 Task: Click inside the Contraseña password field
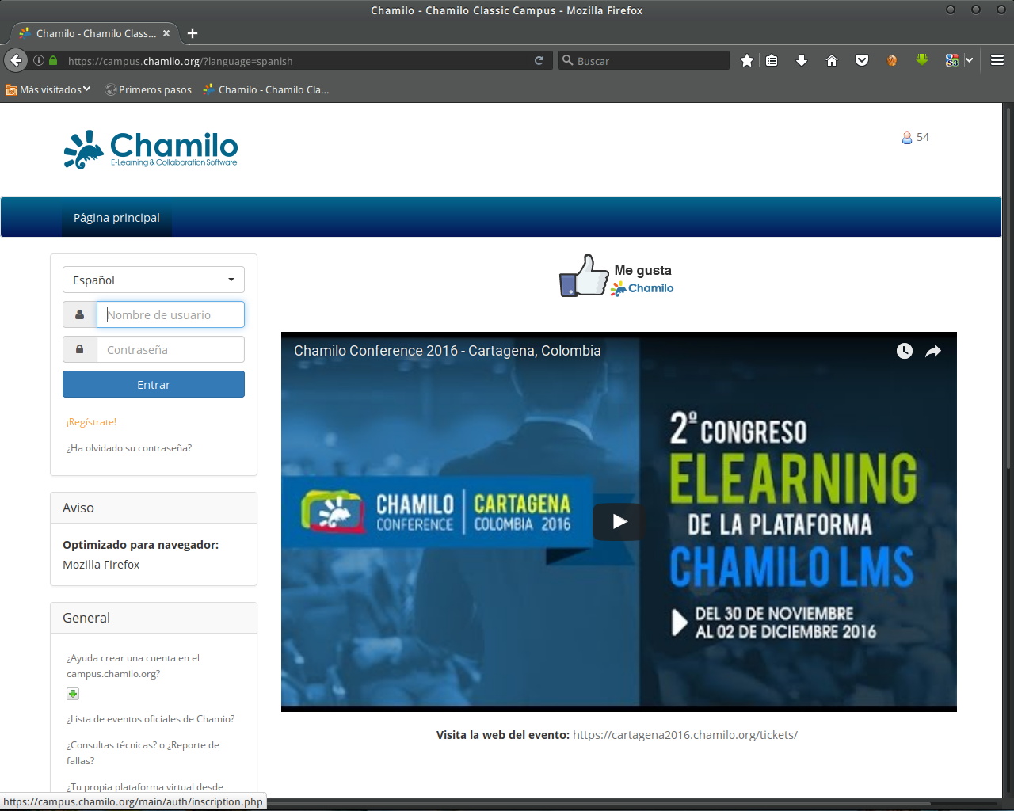pyautogui.click(x=170, y=349)
